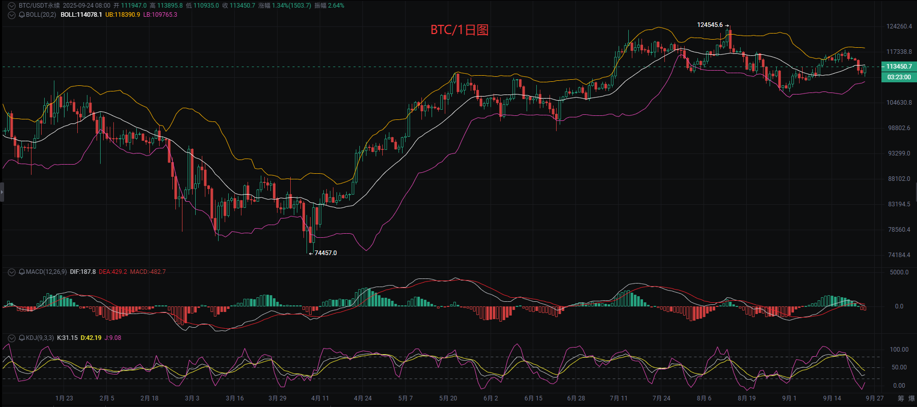Click the BTC/1日图 chart title
This screenshot has width=917, height=407.
(x=460, y=30)
